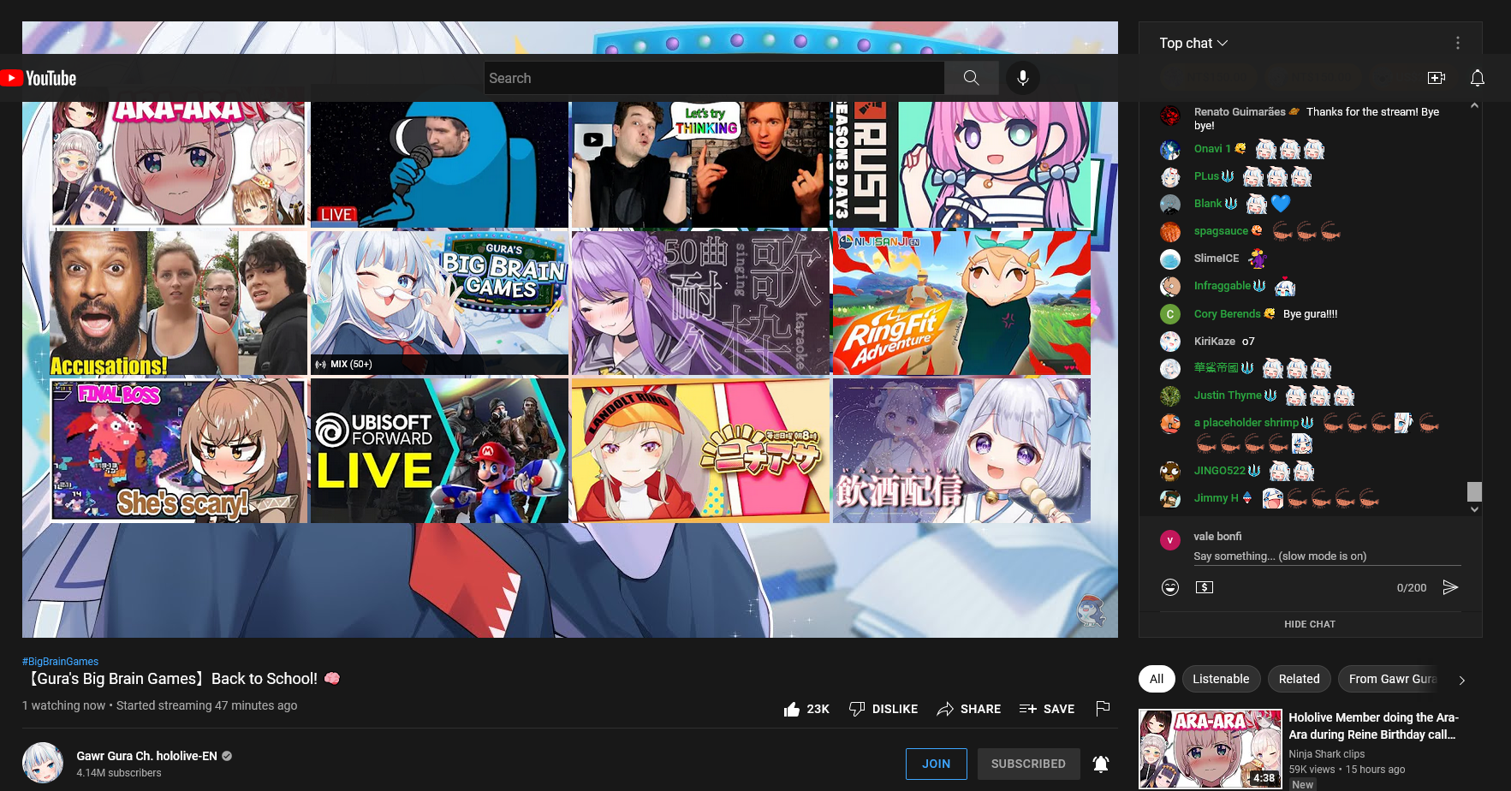Click Hide Chat button
Image resolution: width=1511 pixels, height=791 pixels.
click(1309, 624)
